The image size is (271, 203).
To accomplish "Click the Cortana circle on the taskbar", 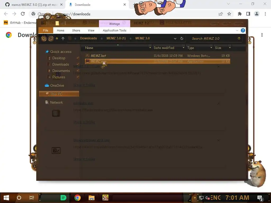I will (x=19, y=198).
